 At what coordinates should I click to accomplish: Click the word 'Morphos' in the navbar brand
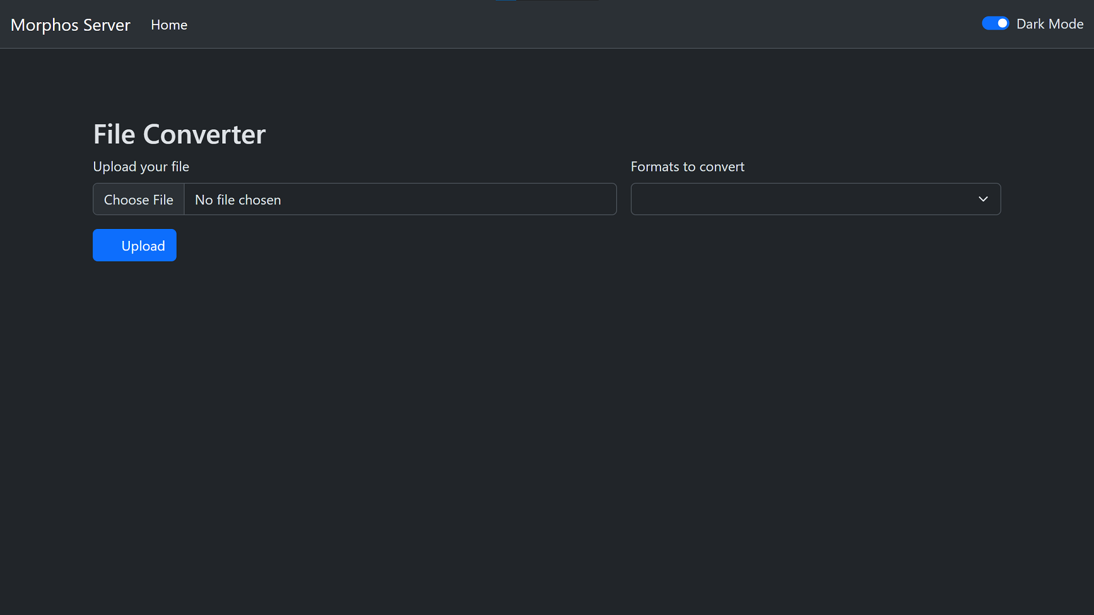click(x=44, y=25)
